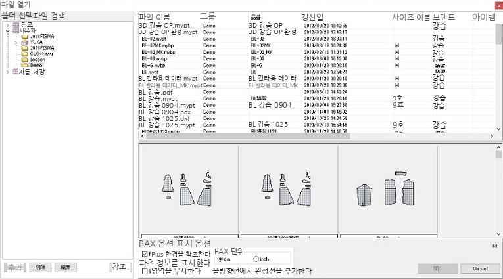Click date cell 2020/02/18 15:54:46
The height and width of the screenshot is (279, 503).
[325, 125]
